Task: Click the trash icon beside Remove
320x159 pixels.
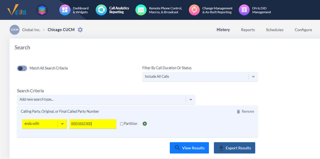Action: click(238, 111)
